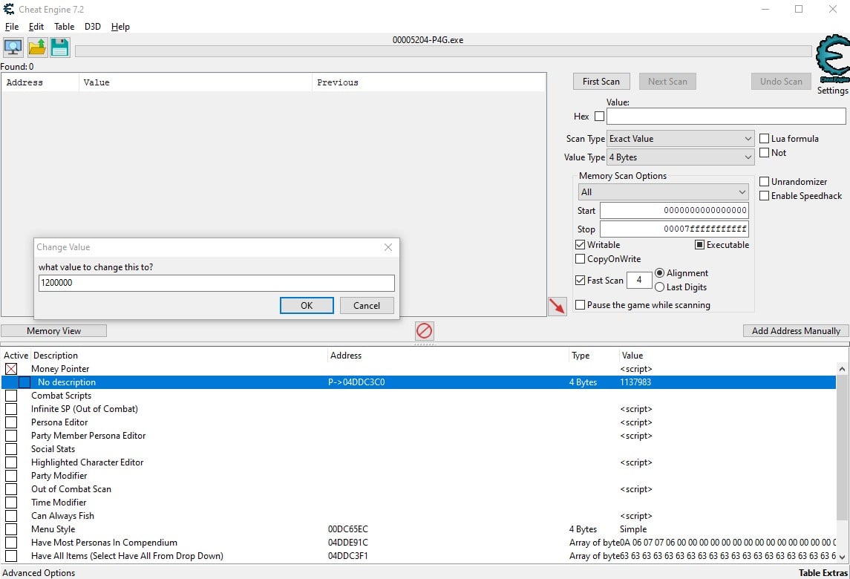850x579 pixels.
Task: Enable the Lua formula checkbox
Action: [x=765, y=138]
